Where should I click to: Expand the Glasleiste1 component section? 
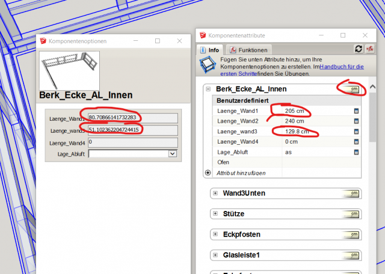pyautogui.click(x=215, y=255)
